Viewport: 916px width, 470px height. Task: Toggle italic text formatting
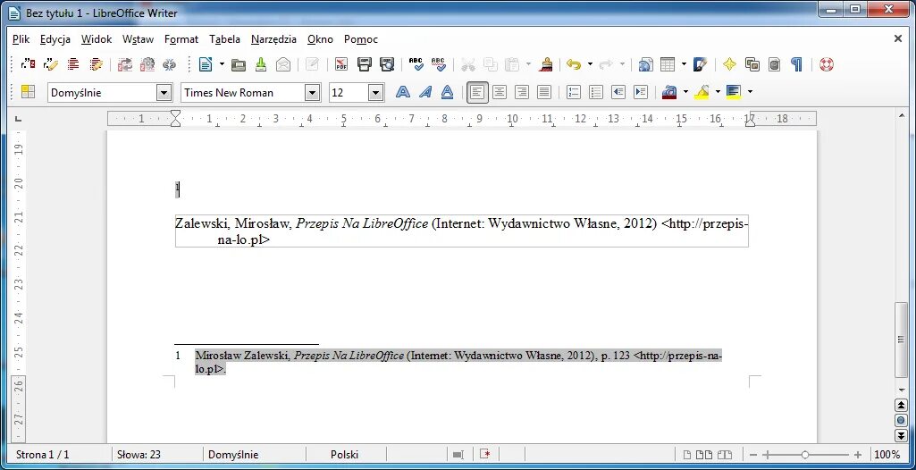425,92
